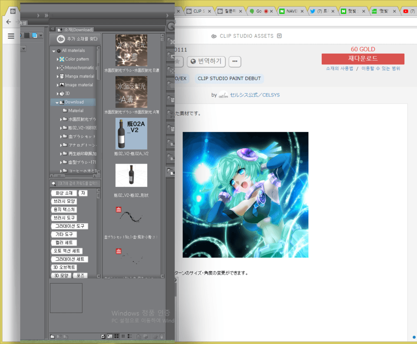Switch material list to small grid thumbnails
The image size is (417, 344).
pyautogui.click(x=123, y=336)
